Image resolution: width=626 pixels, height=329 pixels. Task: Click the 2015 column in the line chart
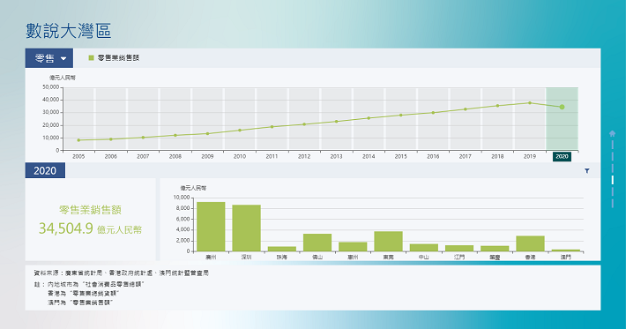[401, 119]
